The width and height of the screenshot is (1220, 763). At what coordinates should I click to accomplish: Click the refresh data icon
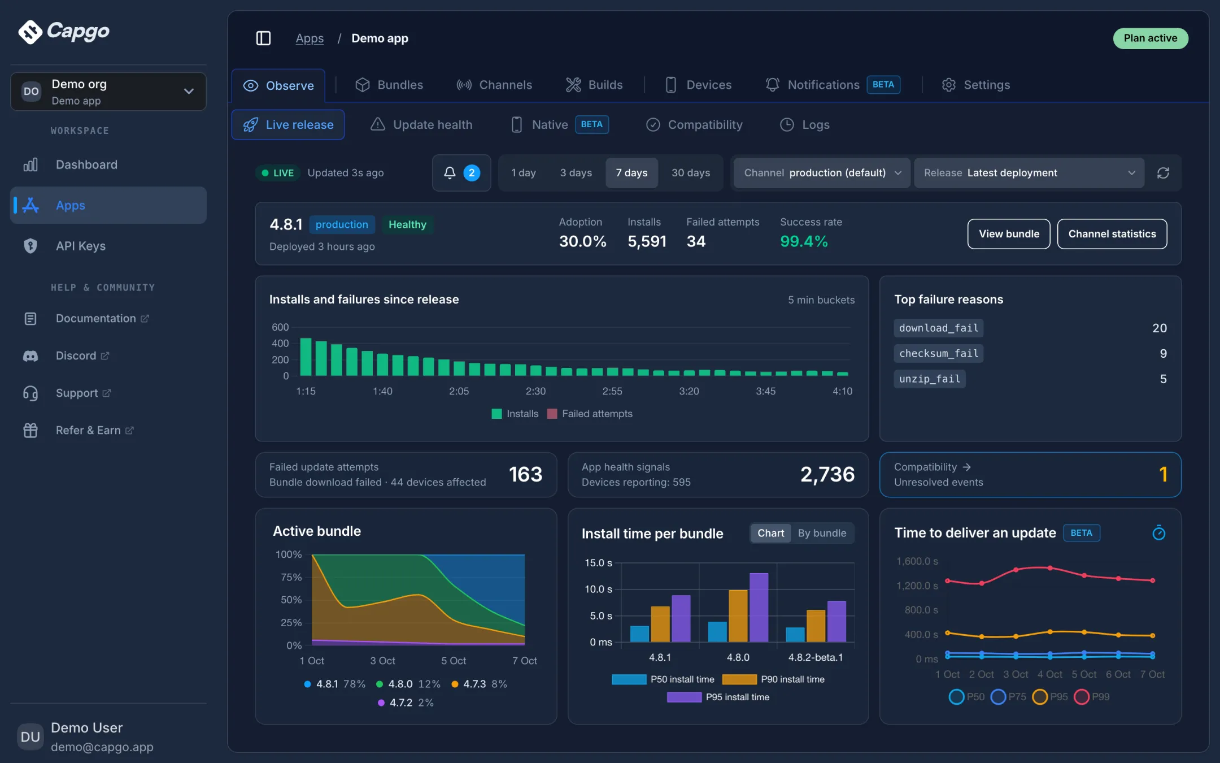pos(1163,173)
